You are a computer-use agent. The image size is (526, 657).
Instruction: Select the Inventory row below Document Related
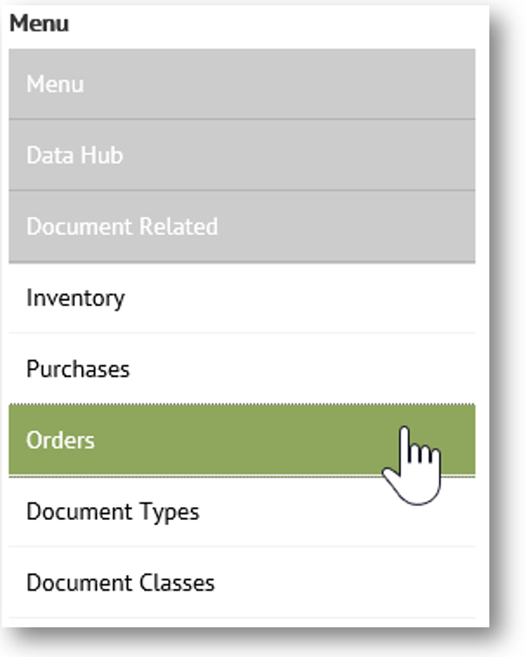click(76, 298)
